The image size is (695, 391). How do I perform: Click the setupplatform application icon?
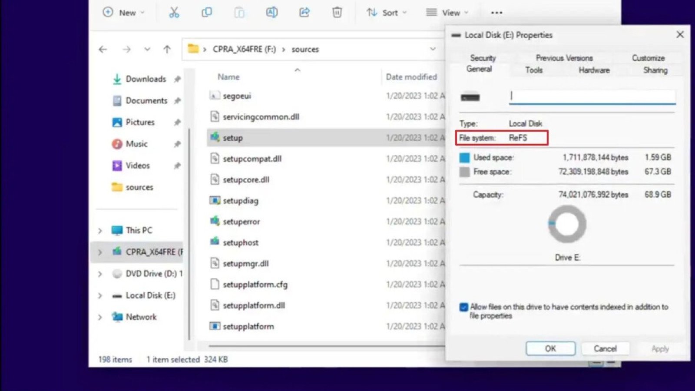point(215,326)
